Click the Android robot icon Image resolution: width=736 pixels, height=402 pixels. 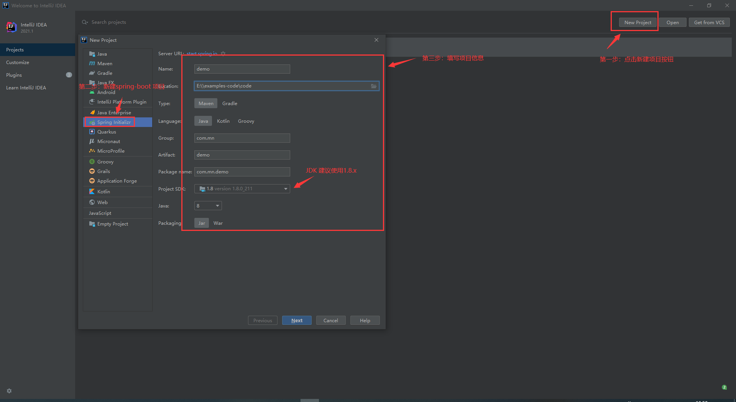coord(92,92)
